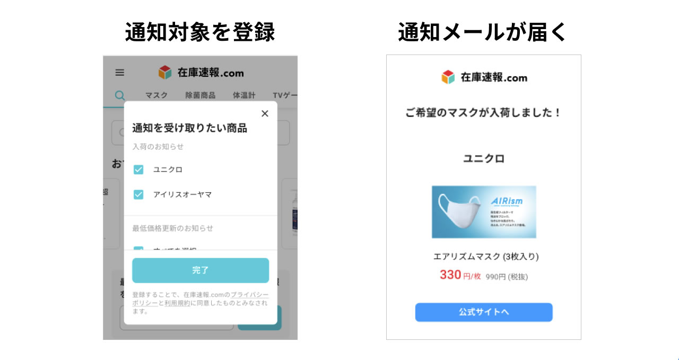679x360 pixels.
Task: Select the TVゲーム tab
Action: point(285,95)
